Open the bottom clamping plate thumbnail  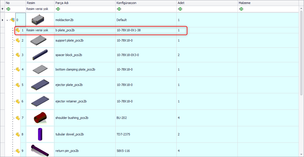(x=40, y=69)
